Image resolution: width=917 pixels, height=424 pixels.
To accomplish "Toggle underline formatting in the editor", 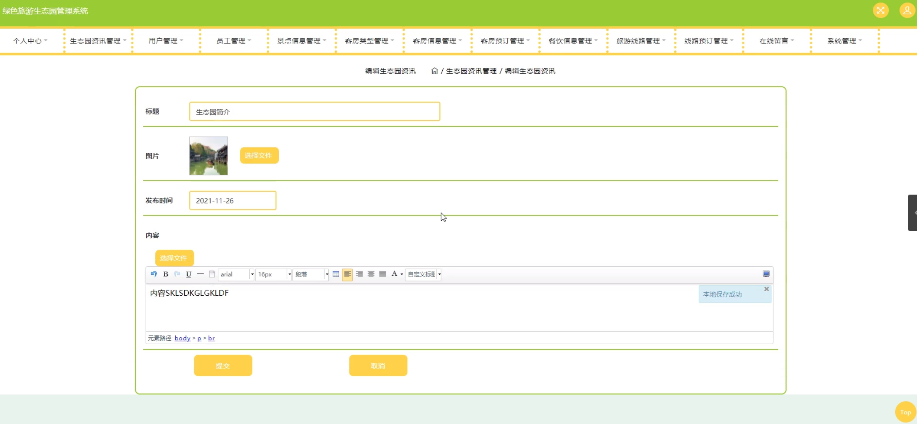I will [188, 274].
